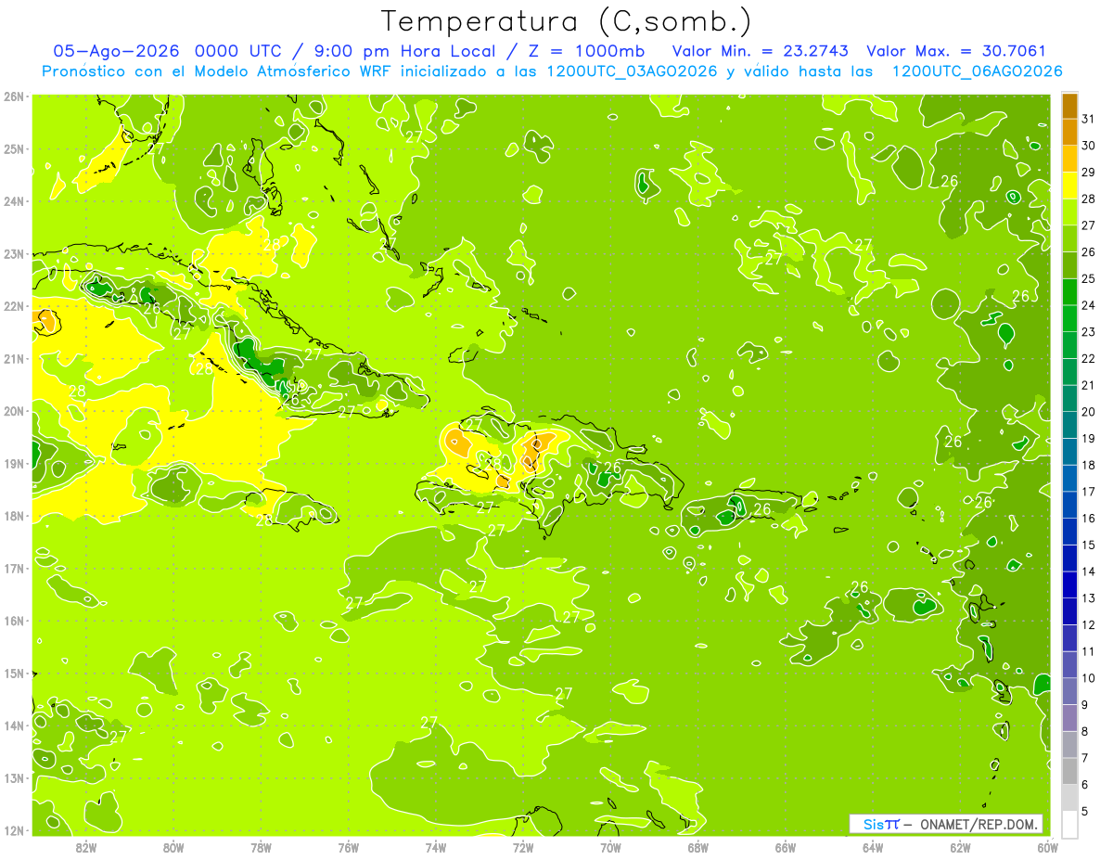Click the "76W" longitude axis label
Image resolution: width=1113 pixels, height=860 pixels.
pyautogui.click(x=349, y=847)
